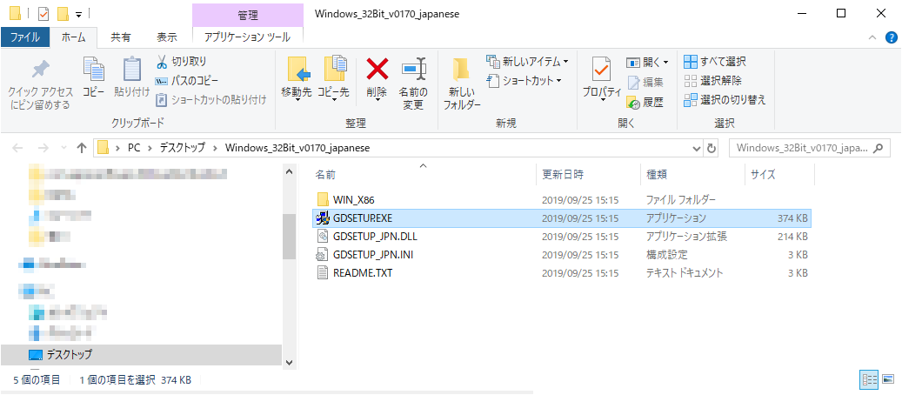Expand the PC breadcrumb chevron

click(x=149, y=148)
